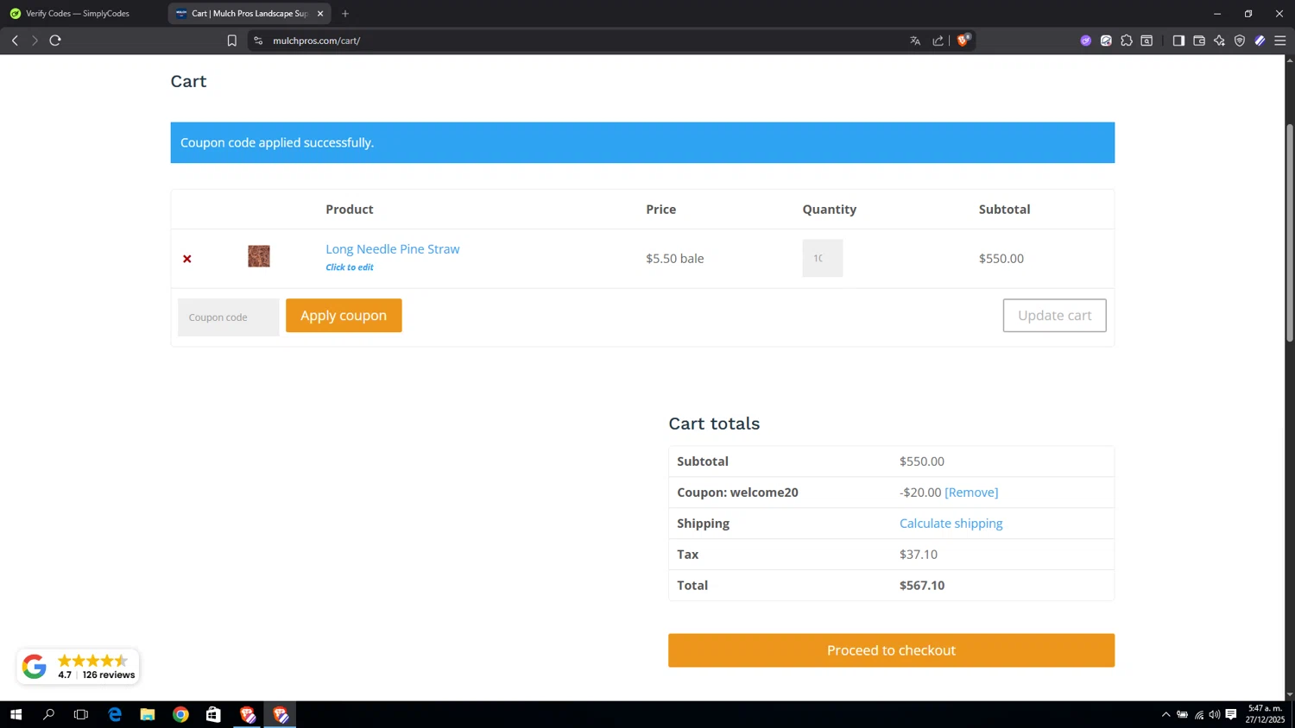Click the address bar URL mulchpros.com/cart/
The image size is (1295, 728).
point(317,41)
